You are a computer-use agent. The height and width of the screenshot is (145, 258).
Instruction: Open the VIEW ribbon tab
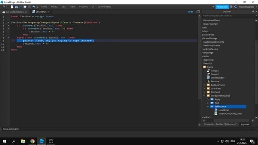pyautogui.click(x=73, y=7)
